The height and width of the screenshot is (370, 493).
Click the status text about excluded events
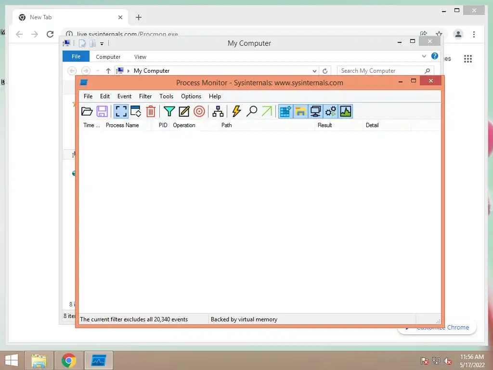tap(134, 319)
